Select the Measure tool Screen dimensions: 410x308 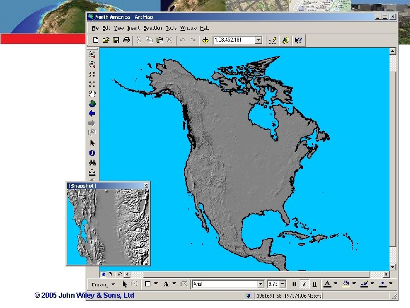coord(92,173)
